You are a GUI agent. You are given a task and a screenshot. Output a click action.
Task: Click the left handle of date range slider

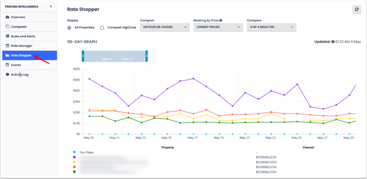coord(83,56)
